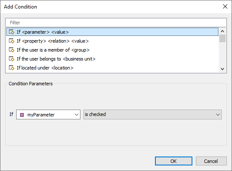This screenshot has width=232, height=171.
Task: Choose 'If the user is a member of <group>'
Action: coord(112,50)
